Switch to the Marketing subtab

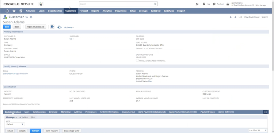tap(66, 112)
